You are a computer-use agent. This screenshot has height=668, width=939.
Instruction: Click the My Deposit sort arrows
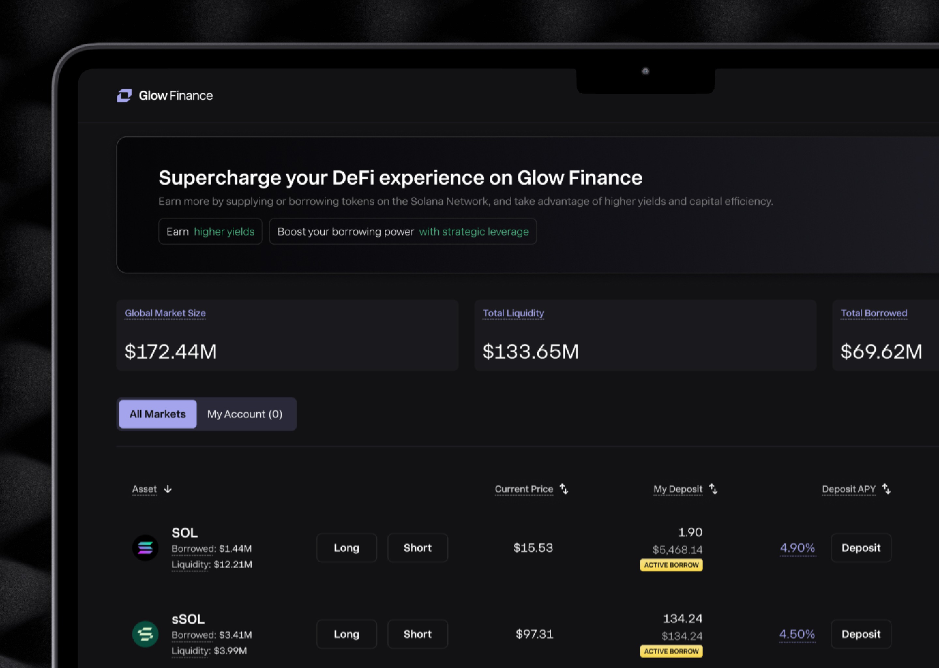click(x=713, y=489)
